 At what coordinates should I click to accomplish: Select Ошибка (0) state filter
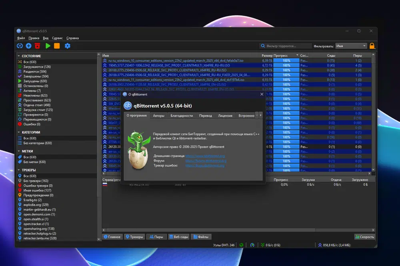click(32, 124)
